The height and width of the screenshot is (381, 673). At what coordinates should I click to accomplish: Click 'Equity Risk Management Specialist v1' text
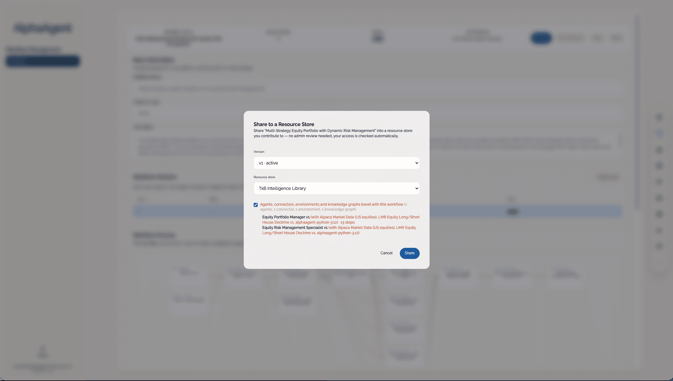295,228
